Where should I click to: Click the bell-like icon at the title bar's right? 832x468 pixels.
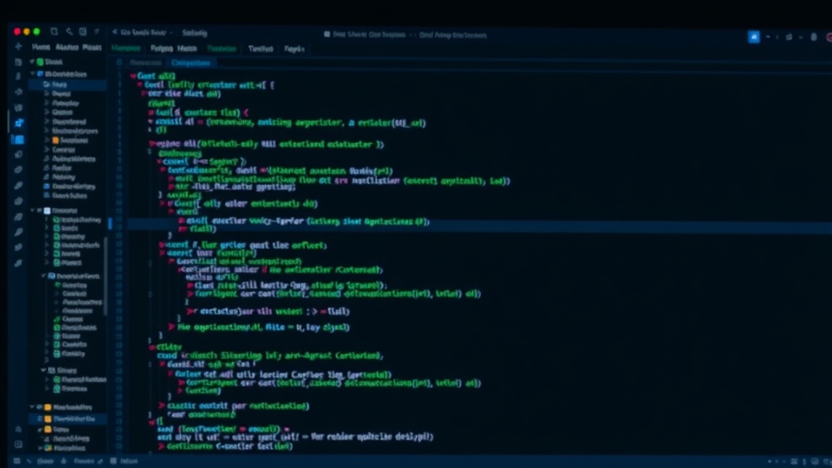(813, 37)
